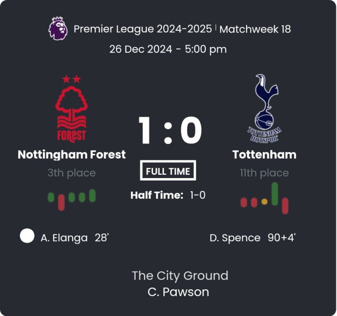Click the Premier League lion logo

pos(58,29)
